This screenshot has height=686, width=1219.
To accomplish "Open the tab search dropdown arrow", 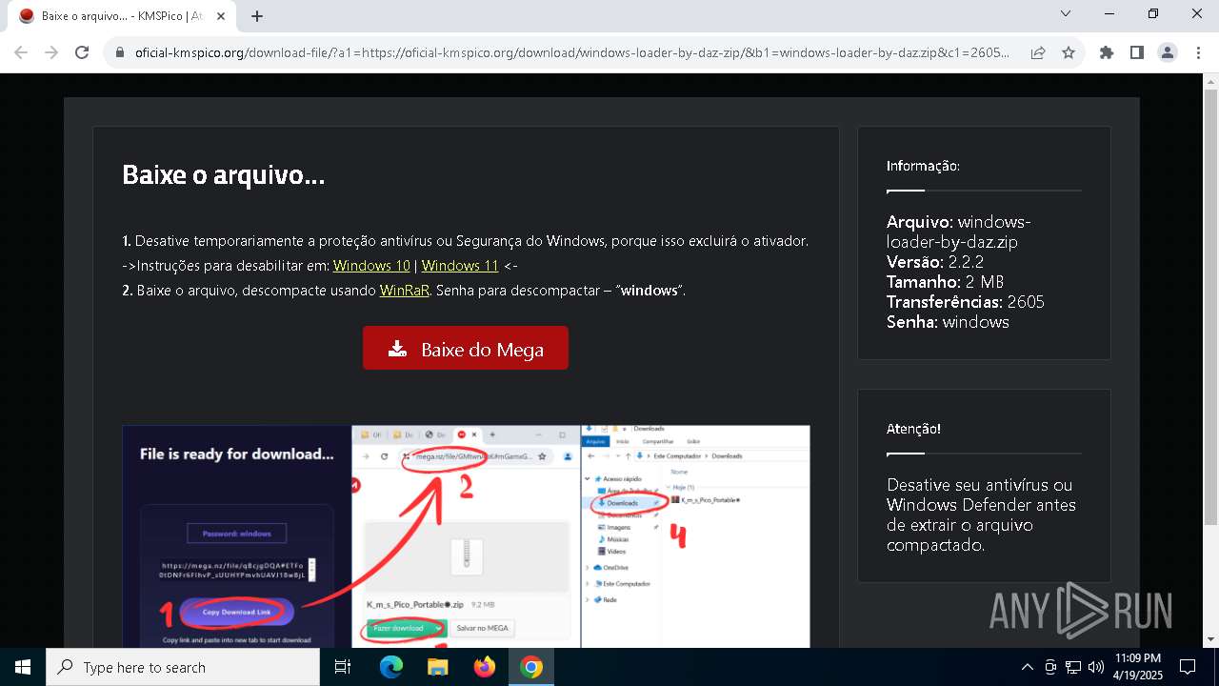I will (x=1066, y=13).
